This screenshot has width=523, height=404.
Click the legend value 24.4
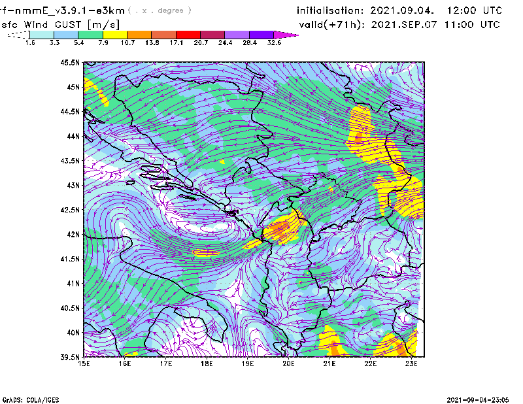tap(225, 42)
